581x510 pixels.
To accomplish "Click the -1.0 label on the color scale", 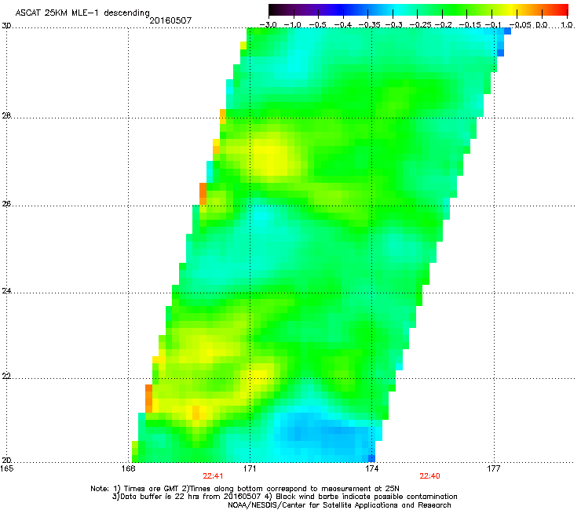I will 292,25.
